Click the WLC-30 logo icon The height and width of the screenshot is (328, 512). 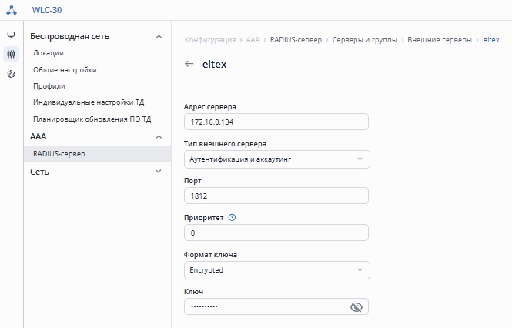(x=11, y=10)
